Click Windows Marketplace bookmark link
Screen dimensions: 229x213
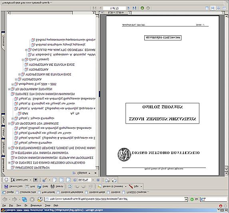pos(70,192)
